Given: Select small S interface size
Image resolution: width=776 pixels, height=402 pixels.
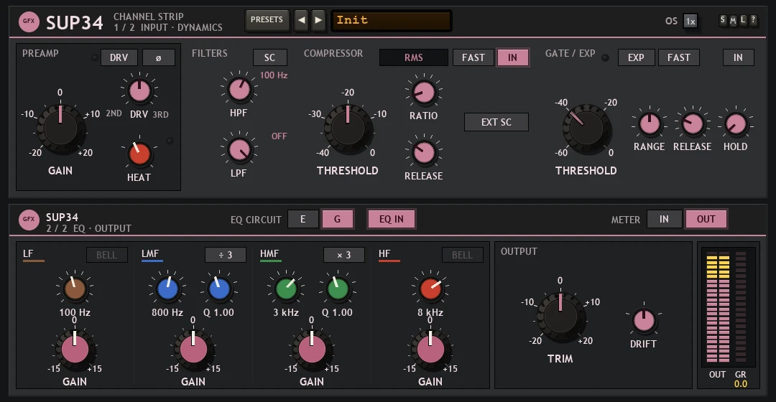Looking at the screenshot, I should [x=723, y=20].
